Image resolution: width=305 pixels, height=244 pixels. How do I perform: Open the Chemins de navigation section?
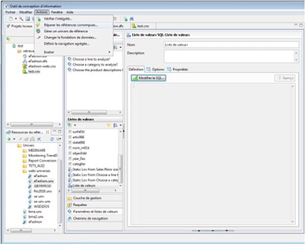coord(94,218)
